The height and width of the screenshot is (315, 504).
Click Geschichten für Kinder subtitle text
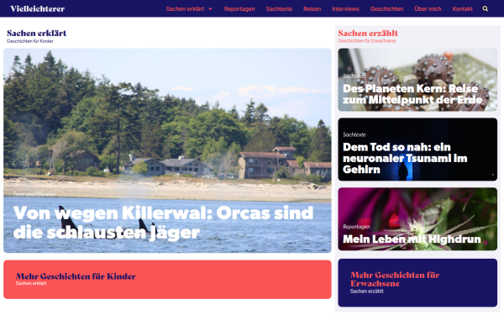coord(30,41)
